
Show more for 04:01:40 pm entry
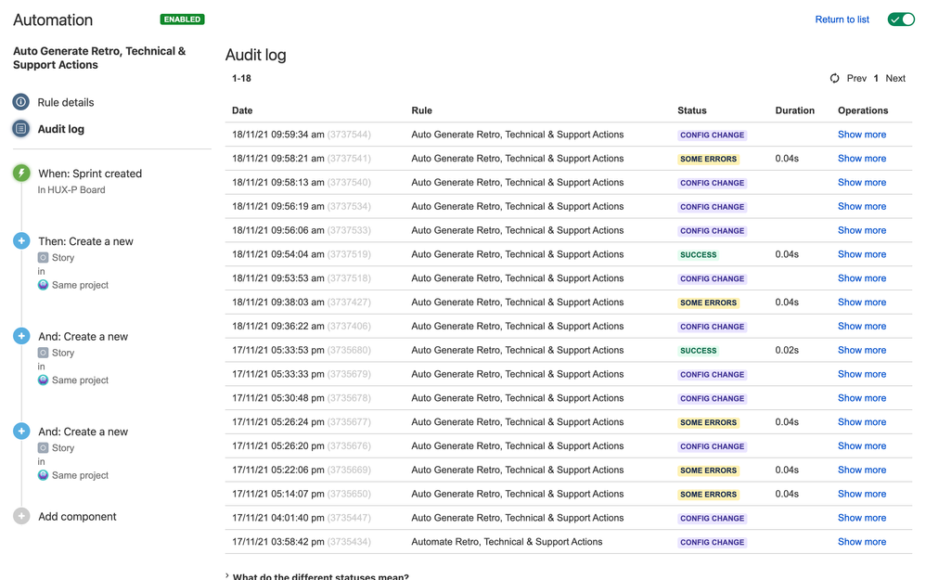coord(862,518)
